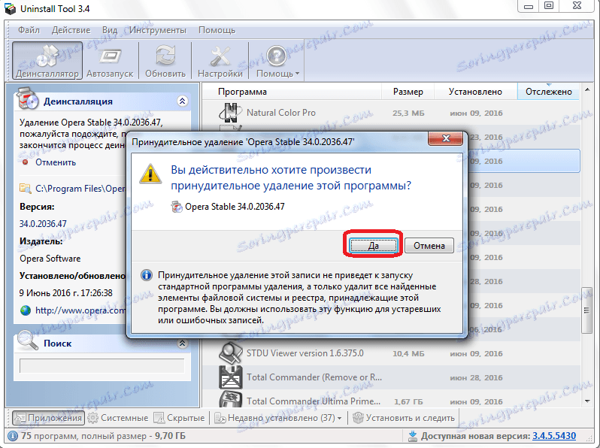Screen dimensions: 600x448
Task: Select Natural Color Pro row
Action: click(390, 113)
